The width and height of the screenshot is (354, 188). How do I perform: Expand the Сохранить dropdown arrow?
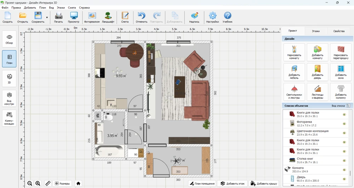[47, 17]
